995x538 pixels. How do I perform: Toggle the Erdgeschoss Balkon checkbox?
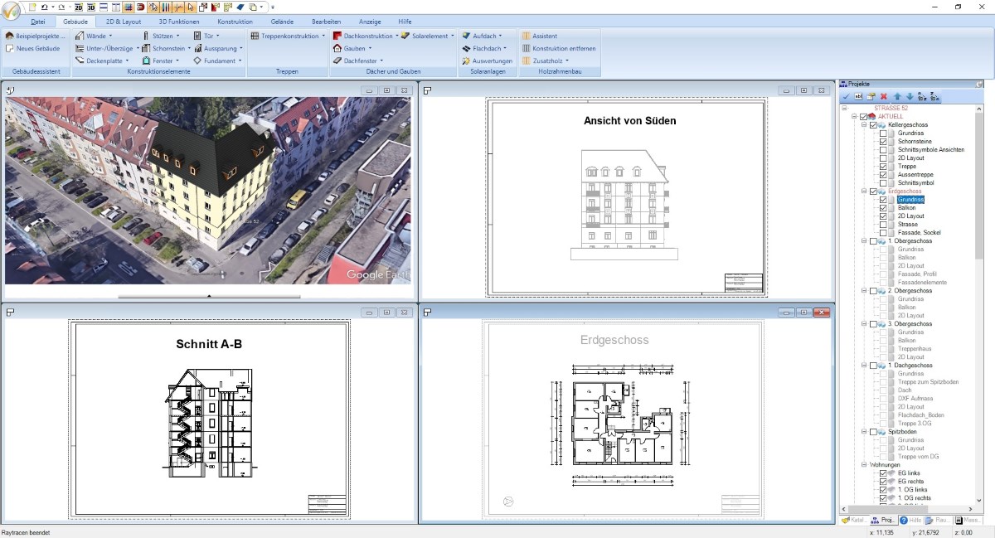883,208
